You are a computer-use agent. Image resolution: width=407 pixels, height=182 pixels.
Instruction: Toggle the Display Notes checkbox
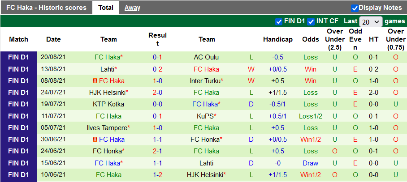pos(355,8)
